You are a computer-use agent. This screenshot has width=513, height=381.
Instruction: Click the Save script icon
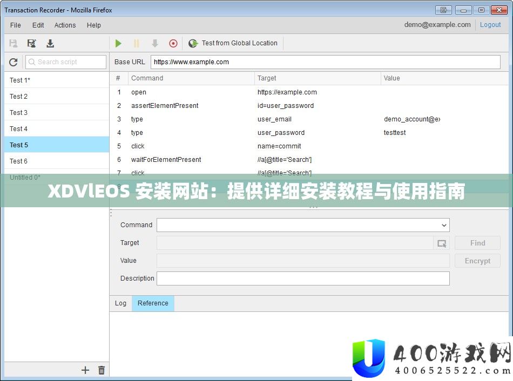pos(13,43)
